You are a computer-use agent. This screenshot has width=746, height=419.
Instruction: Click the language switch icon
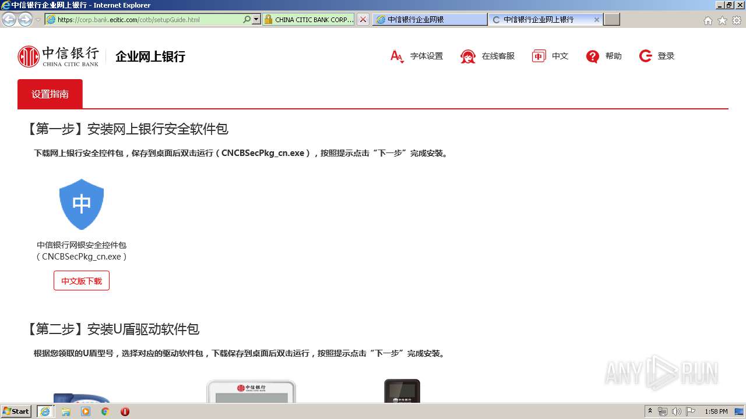coord(539,56)
